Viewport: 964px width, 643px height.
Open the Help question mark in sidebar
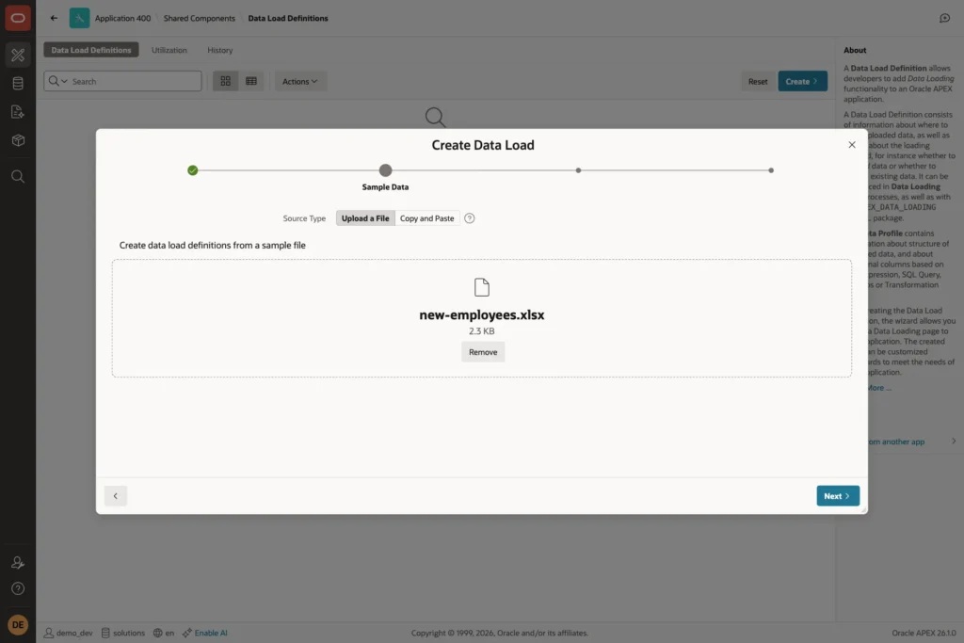[18, 588]
